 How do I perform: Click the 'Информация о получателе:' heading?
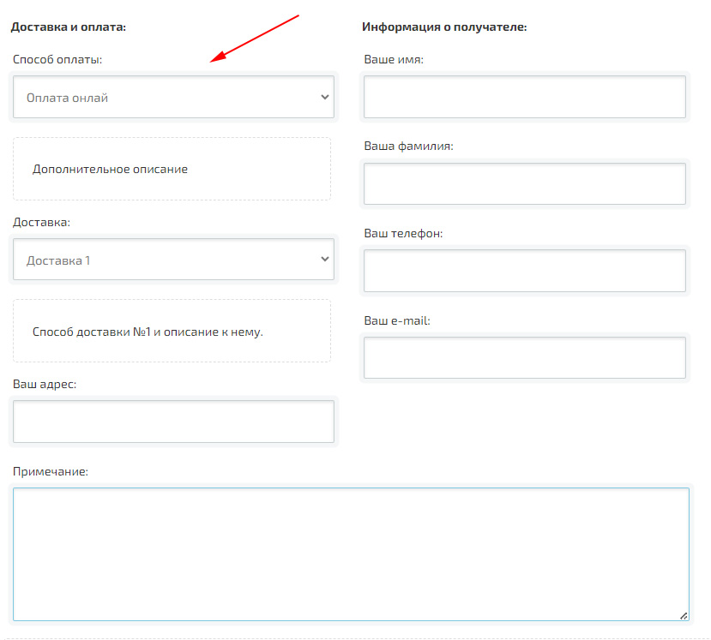[444, 27]
